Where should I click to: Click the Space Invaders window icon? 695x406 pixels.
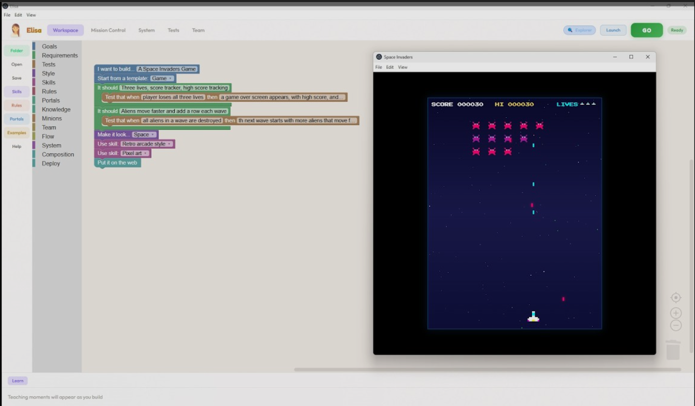(x=379, y=57)
